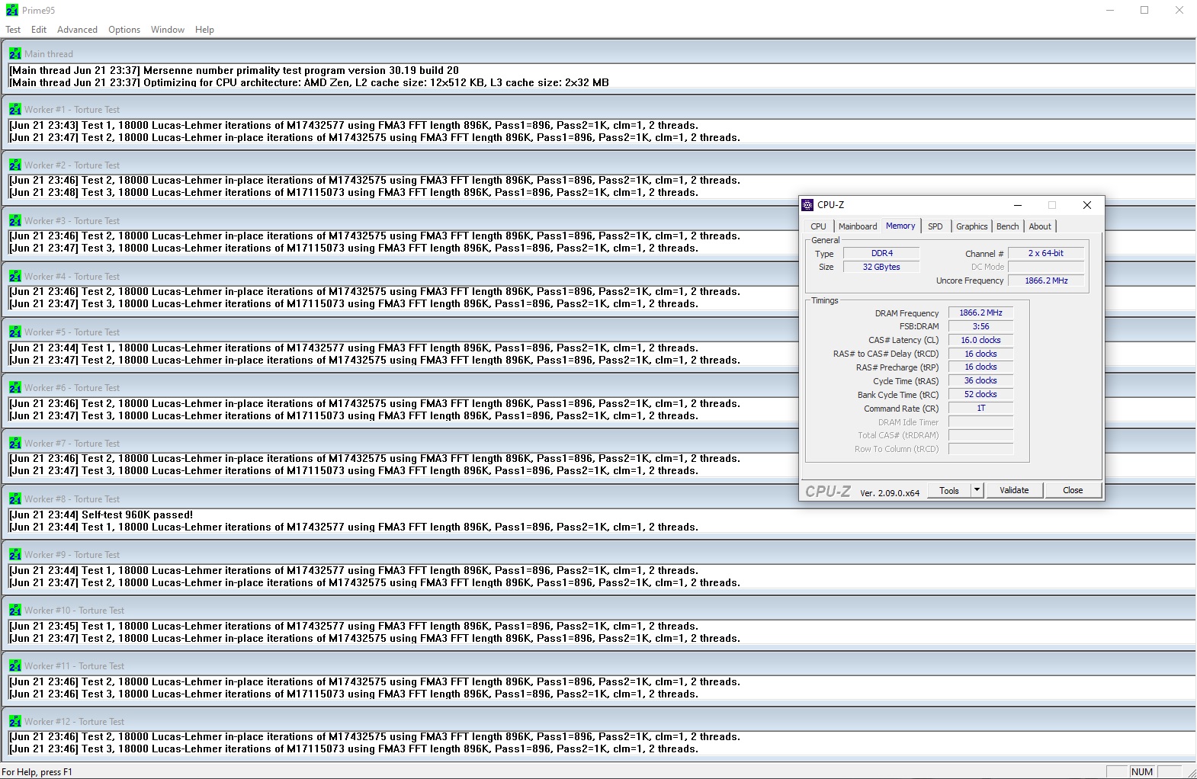Click the Cycle Time value 36 clocks
1197x779 pixels.
point(980,380)
